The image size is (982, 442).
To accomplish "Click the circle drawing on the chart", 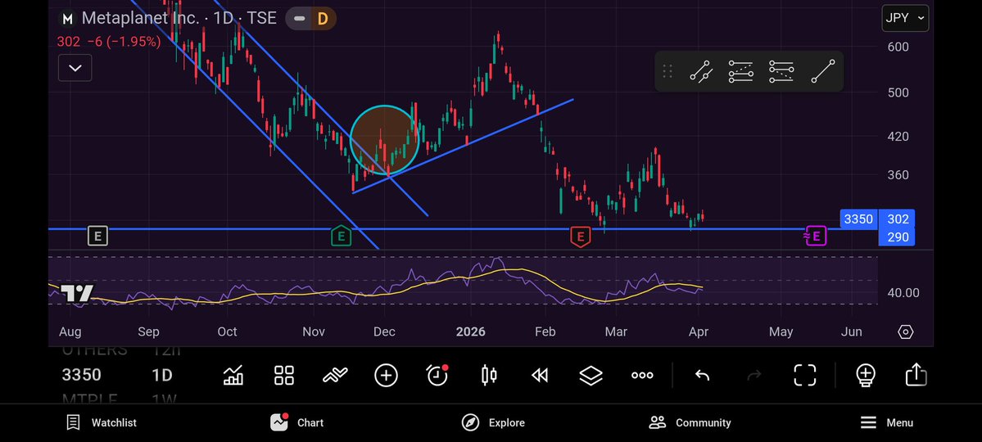I will pyautogui.click(x=384, y=140).
